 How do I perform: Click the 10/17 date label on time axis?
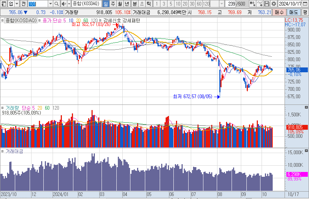click(x=293, y=194)
